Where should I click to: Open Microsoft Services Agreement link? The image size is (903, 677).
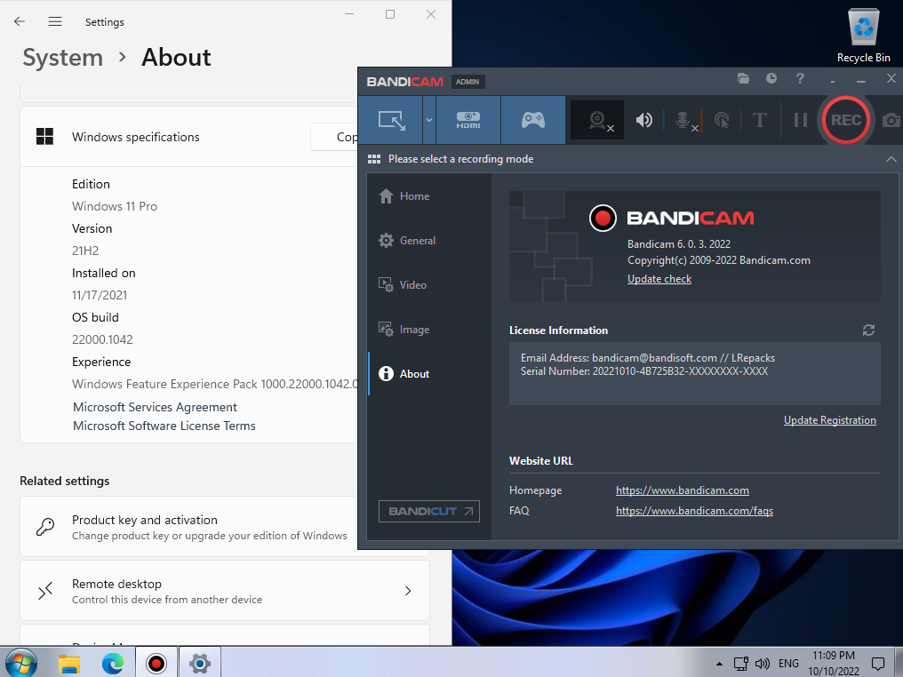click(155, 407)
